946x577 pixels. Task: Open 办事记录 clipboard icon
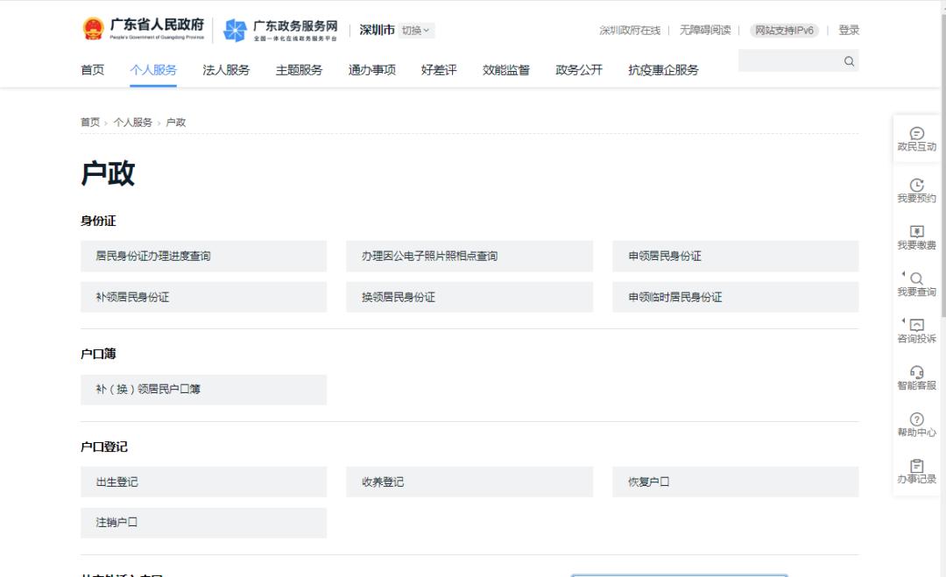coord(916,466)
